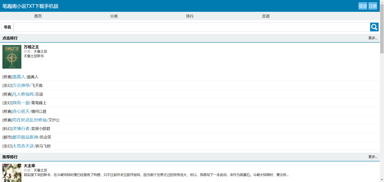This screenshot has width=384, height=182.
Task: Open the 分类 navigation tab
Action: tap(114, 16)
